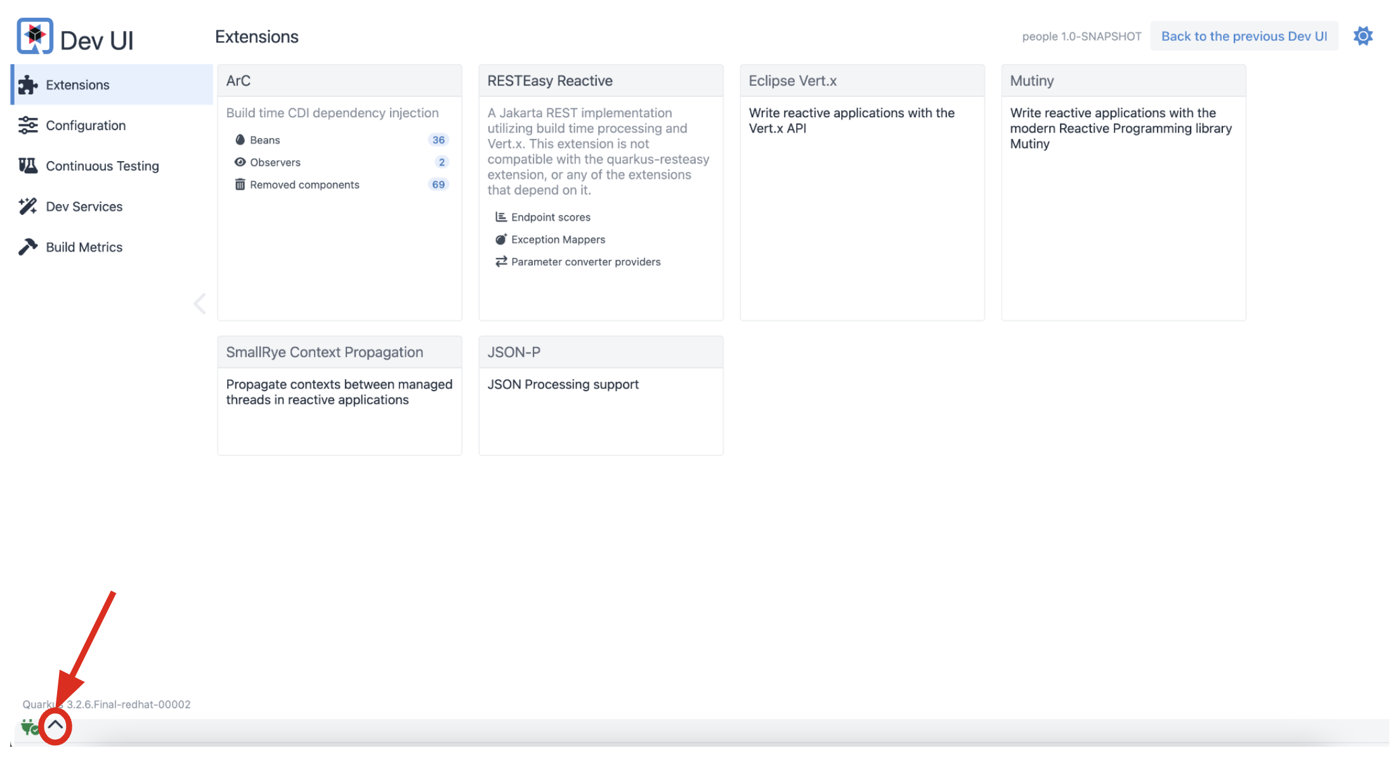Open the Build Metrics menu item
Image resolution: width=1398 pixels, height=761 pixels.
[x=112, y=247]
